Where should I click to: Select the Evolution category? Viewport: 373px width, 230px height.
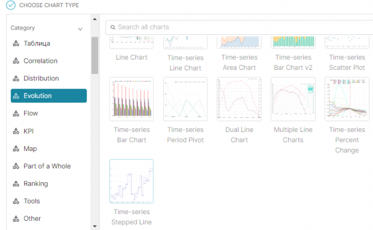pos(49,96)
